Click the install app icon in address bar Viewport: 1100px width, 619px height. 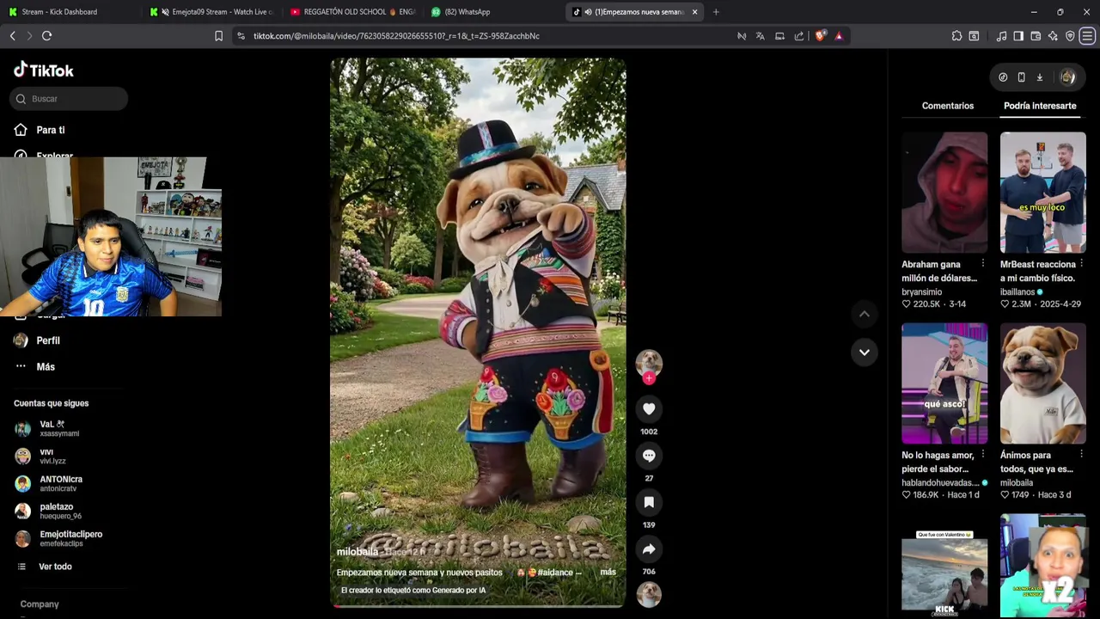779,36
